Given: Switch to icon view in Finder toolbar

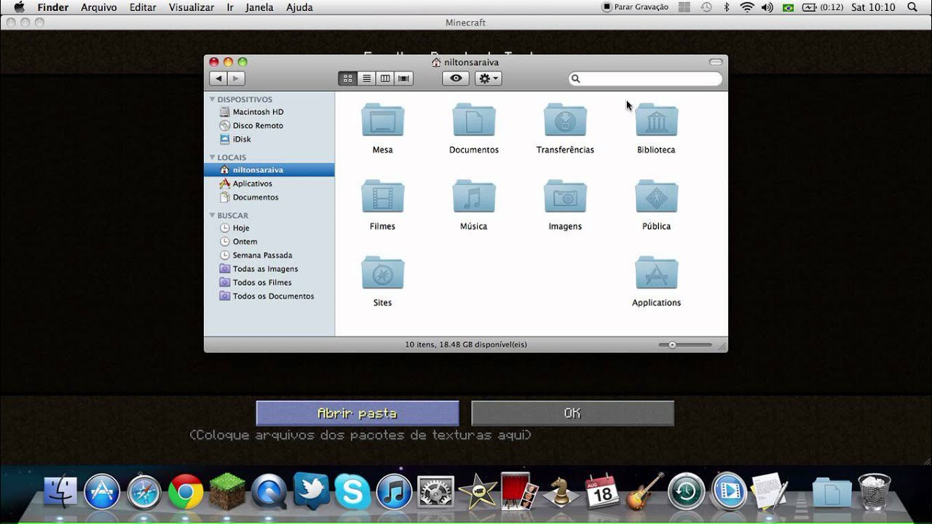Looking at the screenshot, I should pyautogui.click(x=347, y=79).
